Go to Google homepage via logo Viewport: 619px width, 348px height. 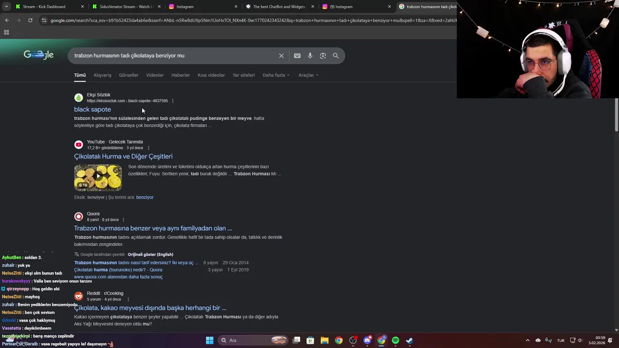pyautogui.click(x=39, y=55)
